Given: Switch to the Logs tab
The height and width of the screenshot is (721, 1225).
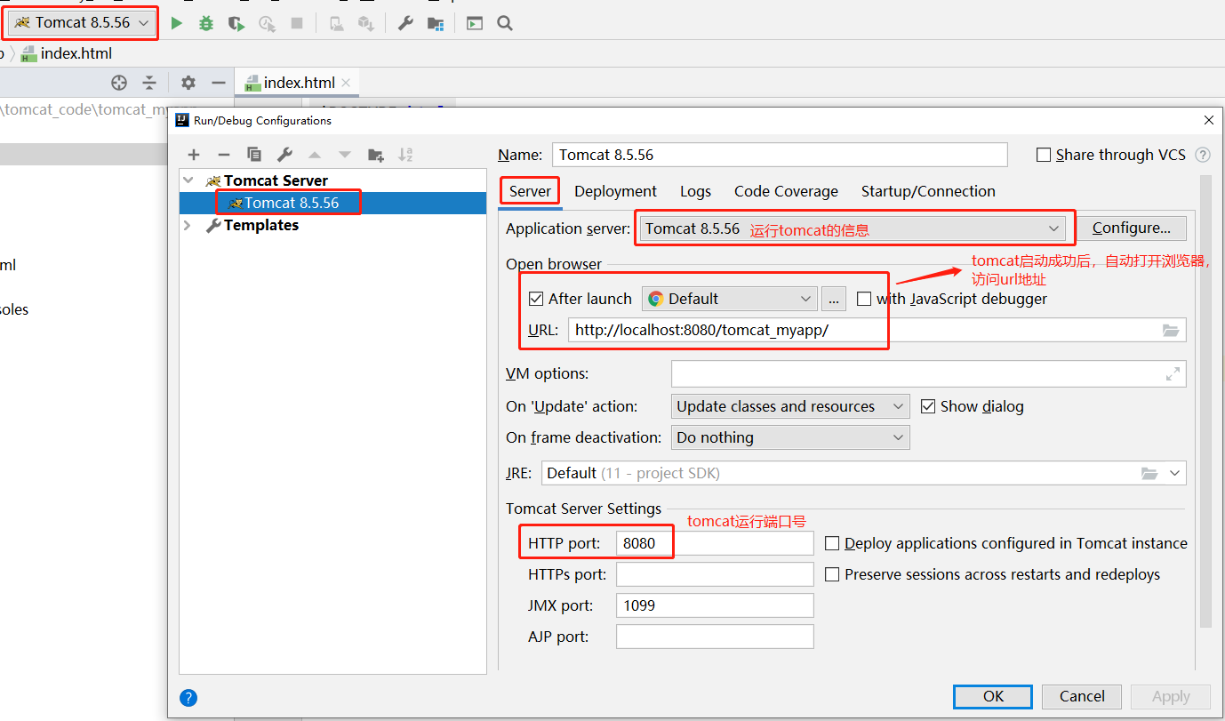Looking at the screenshot, I should [x=695, y=191].
